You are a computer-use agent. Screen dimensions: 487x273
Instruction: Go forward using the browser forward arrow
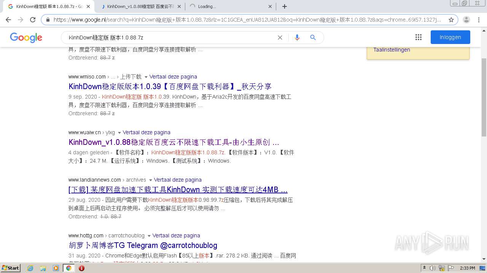point(21,20)
